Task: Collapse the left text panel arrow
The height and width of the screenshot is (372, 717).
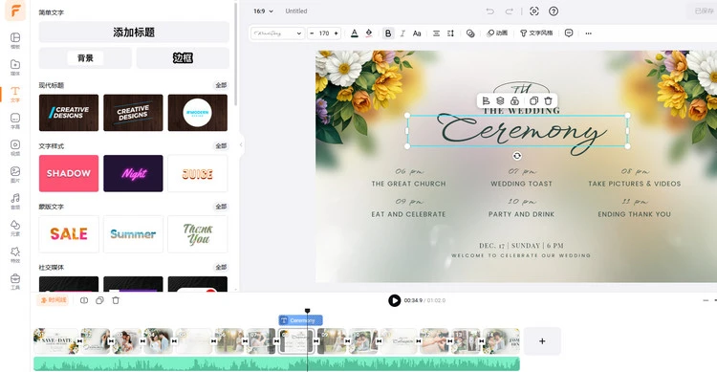Action: [x=241, y=145]
